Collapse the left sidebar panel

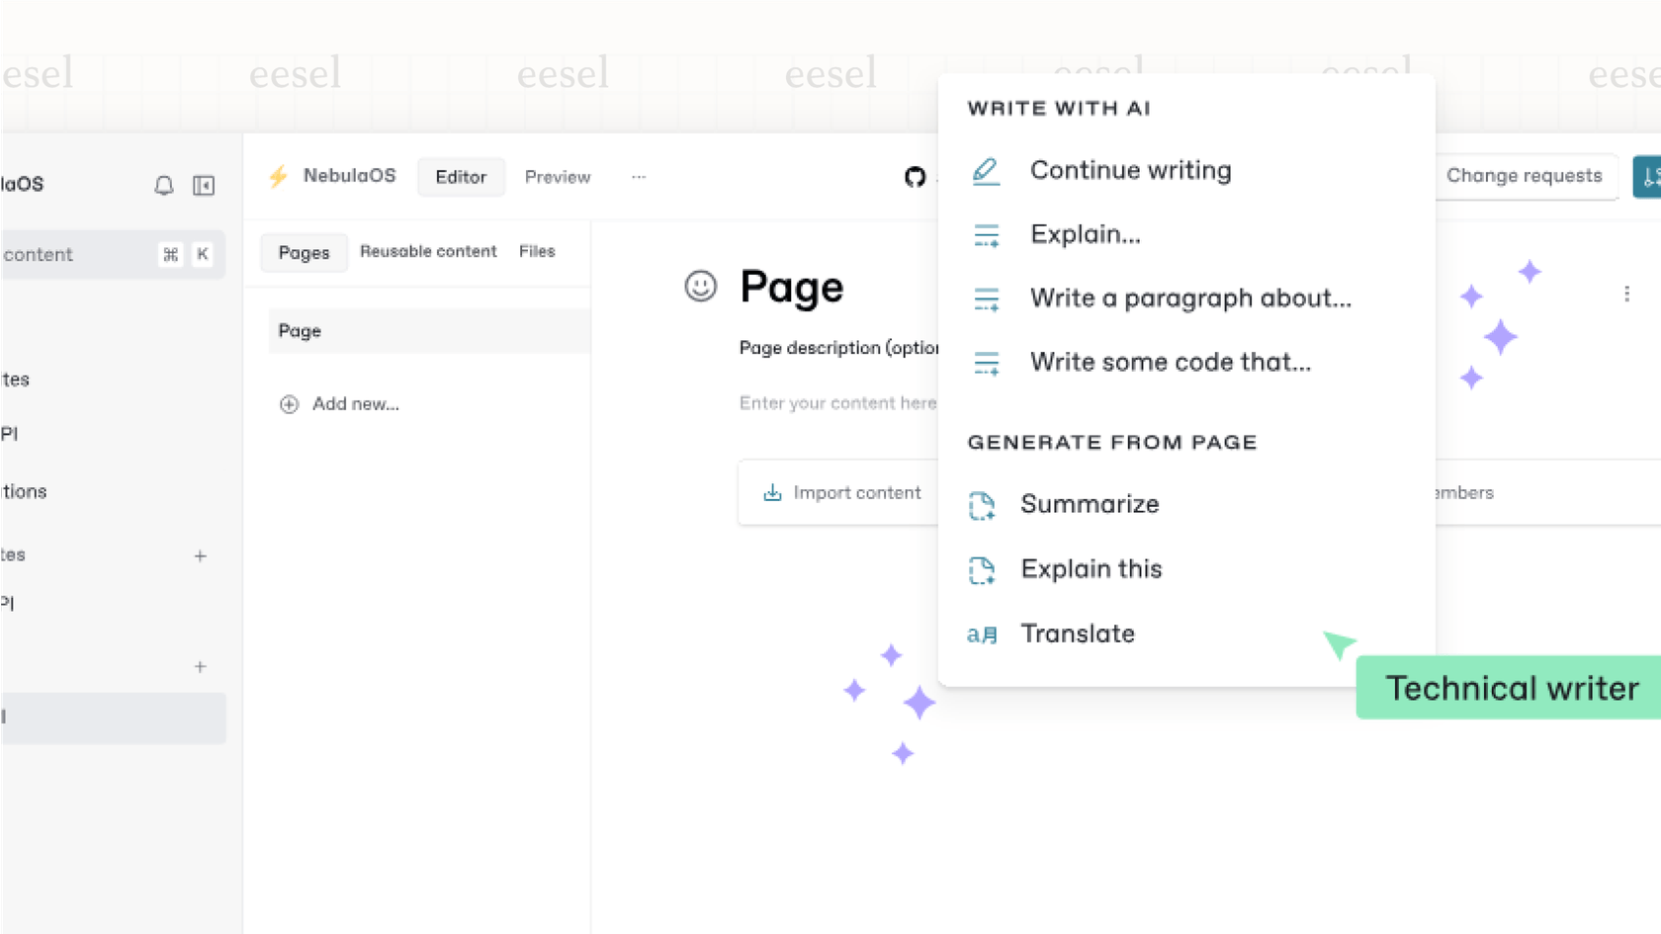(x=204, y=185)
